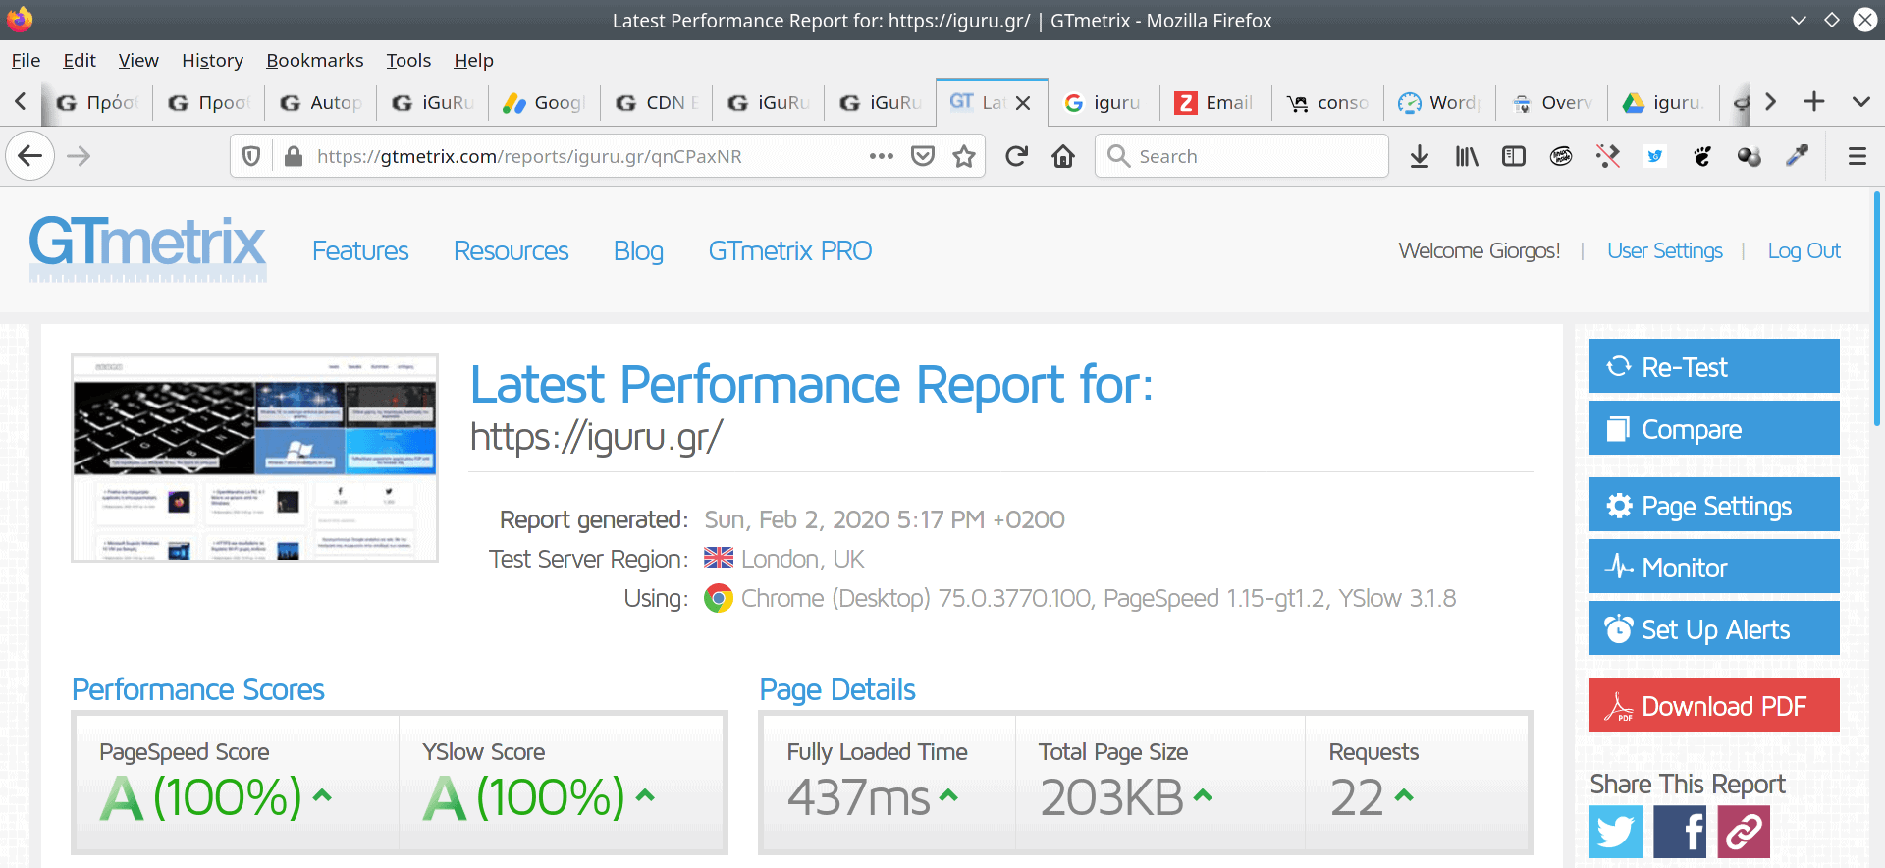Switch to the CDN tab
Viewport: 1885px width, 868px height.
[656, 102]
